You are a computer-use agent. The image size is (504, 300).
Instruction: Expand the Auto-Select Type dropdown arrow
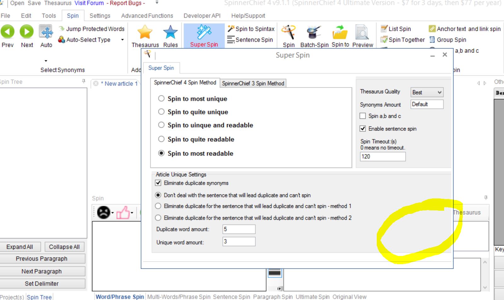tap(123, 40)
